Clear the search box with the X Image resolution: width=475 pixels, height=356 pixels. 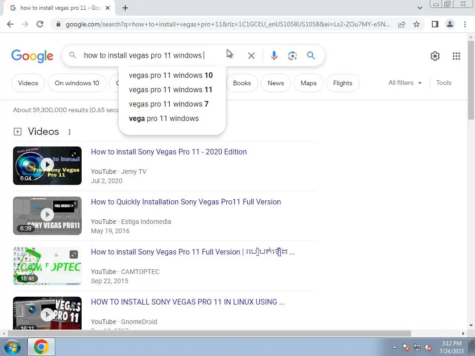click(x=251, y=56)
